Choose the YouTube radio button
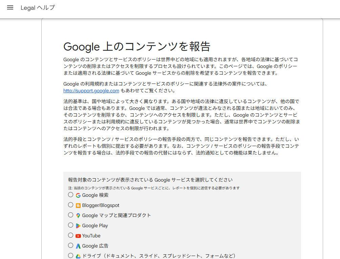This screenshot has height=259, width=340. click(x=70, y=235)
